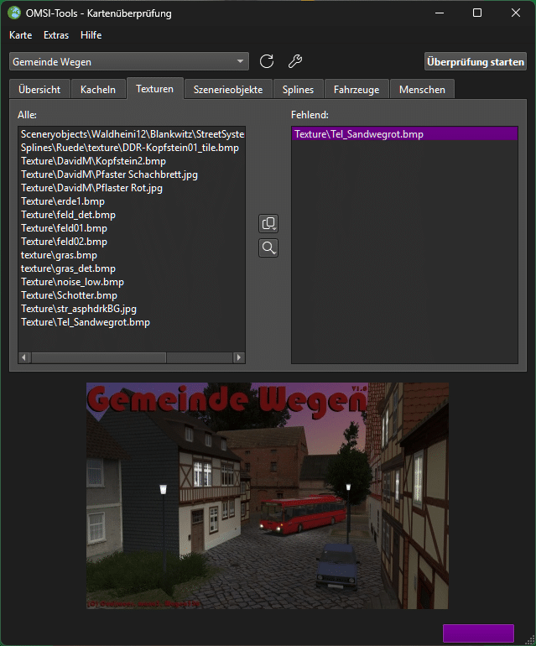Click the right scroll arrow of list
This screenshot has width=536, height=646.
point(239,357)
